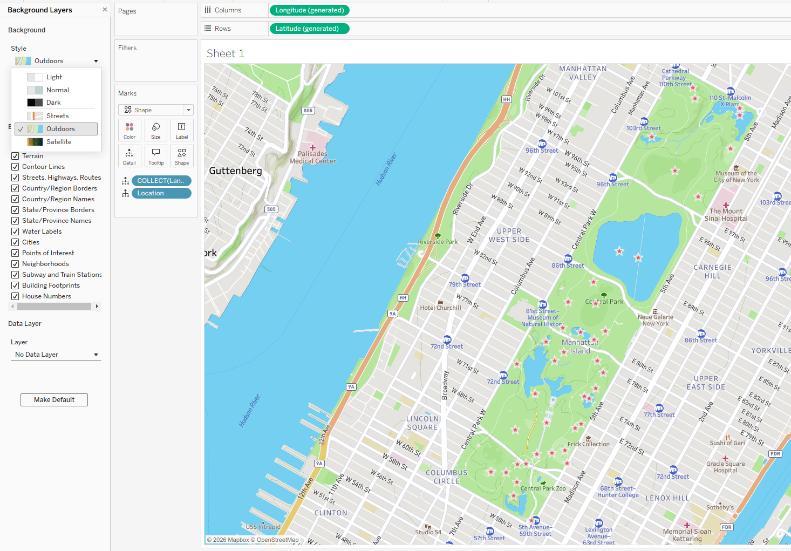791x551 pixels.
Task: Open the Size mark card
Action: pos(156,130)
